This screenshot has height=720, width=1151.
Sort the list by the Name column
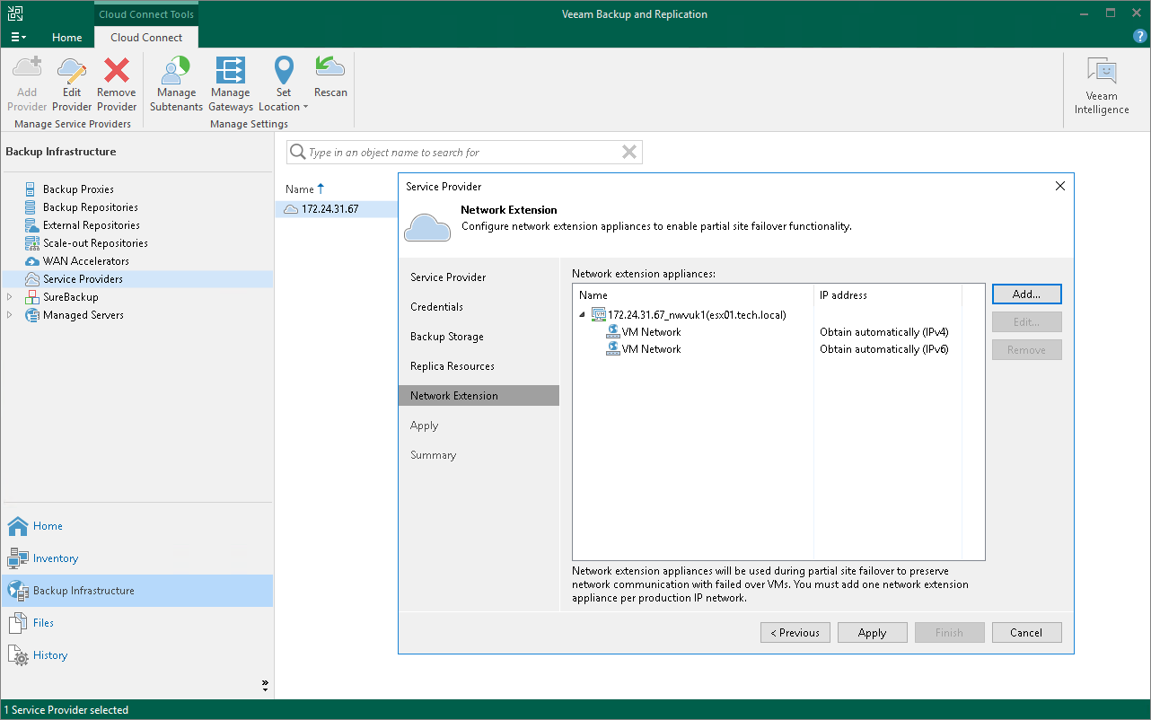304,189
